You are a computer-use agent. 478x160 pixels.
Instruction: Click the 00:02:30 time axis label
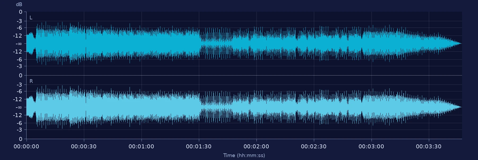(314, 146)
